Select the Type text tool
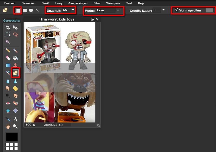 15,119
